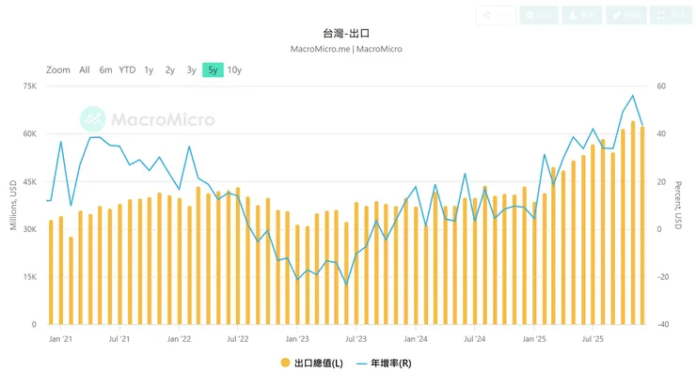The height and width of the screenshot is (387, 696).
Task: Select the 2y zoom range
Action: click(170, 70)
